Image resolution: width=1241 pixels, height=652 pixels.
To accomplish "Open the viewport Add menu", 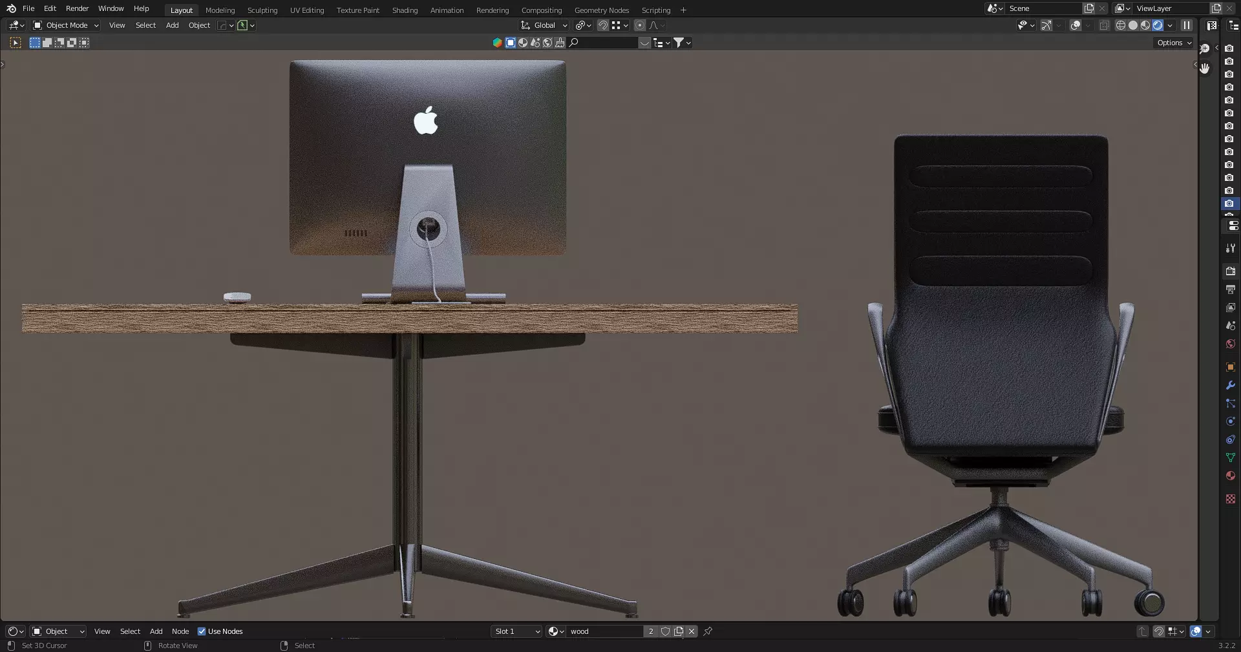I will [x=172, y=25].
